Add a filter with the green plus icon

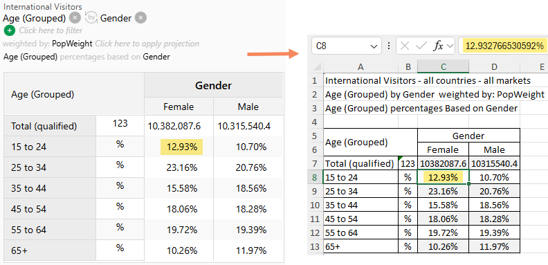10,30
